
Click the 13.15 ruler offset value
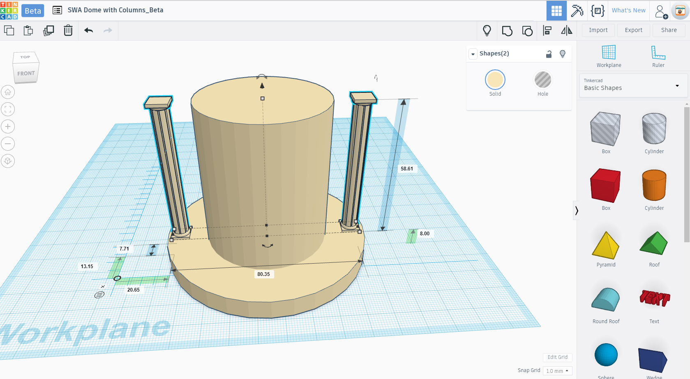point(87,266)
